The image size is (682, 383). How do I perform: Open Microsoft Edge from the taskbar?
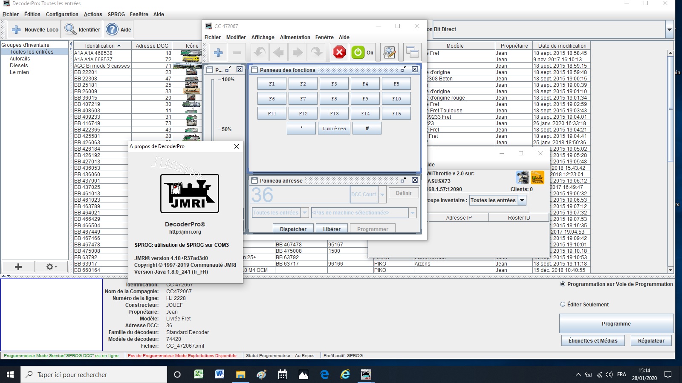click(x=324, y=374)
